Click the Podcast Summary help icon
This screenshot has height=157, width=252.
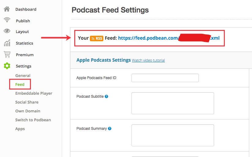tap(109, 129)
